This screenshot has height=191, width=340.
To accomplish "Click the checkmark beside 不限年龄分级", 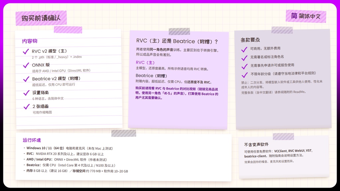I will coord(245,75).
